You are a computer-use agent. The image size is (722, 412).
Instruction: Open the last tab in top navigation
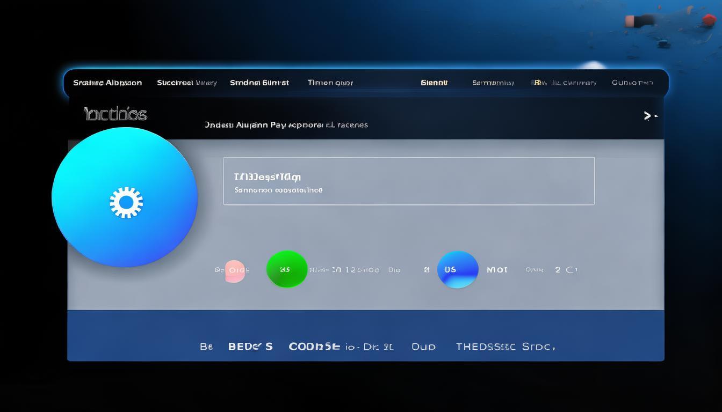click(x=632, y=83)
